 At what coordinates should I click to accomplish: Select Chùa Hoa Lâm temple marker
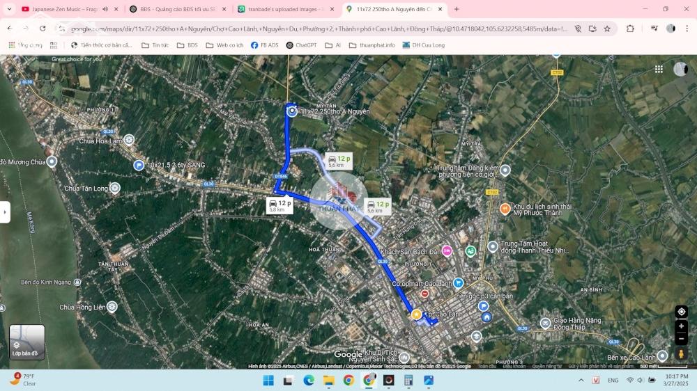tap(129, 140)
